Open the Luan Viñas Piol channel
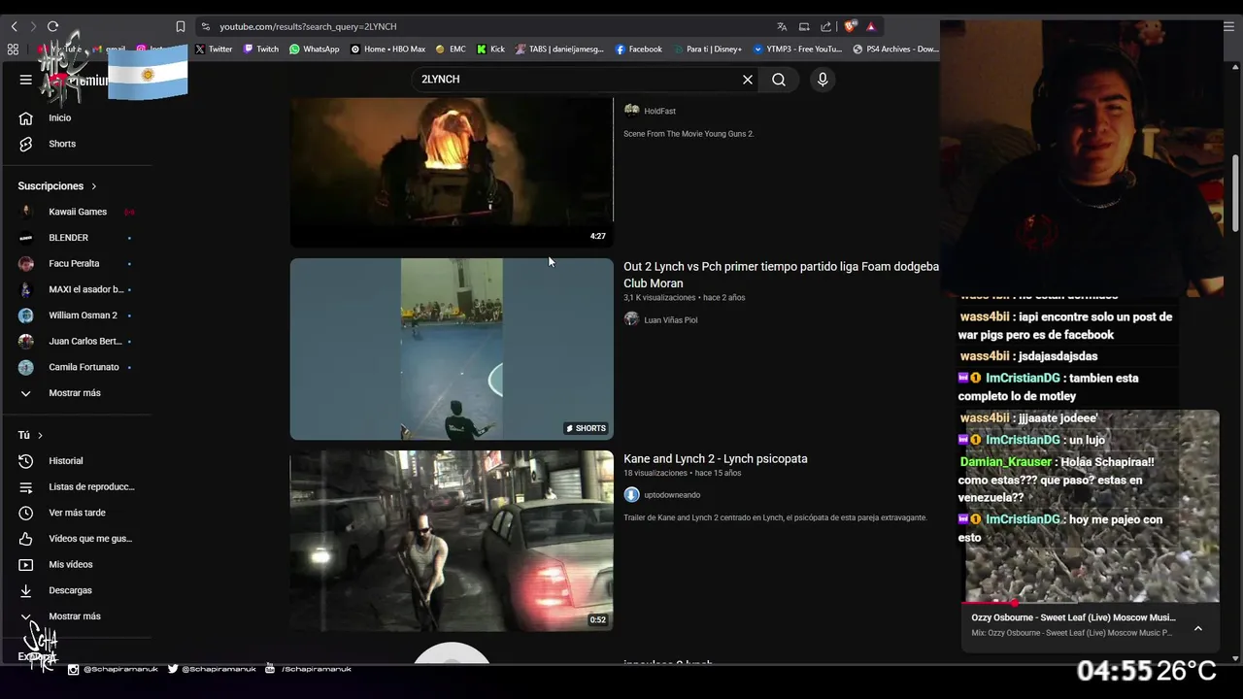The height and width of the screenshot is (699, 1243). 670,320
